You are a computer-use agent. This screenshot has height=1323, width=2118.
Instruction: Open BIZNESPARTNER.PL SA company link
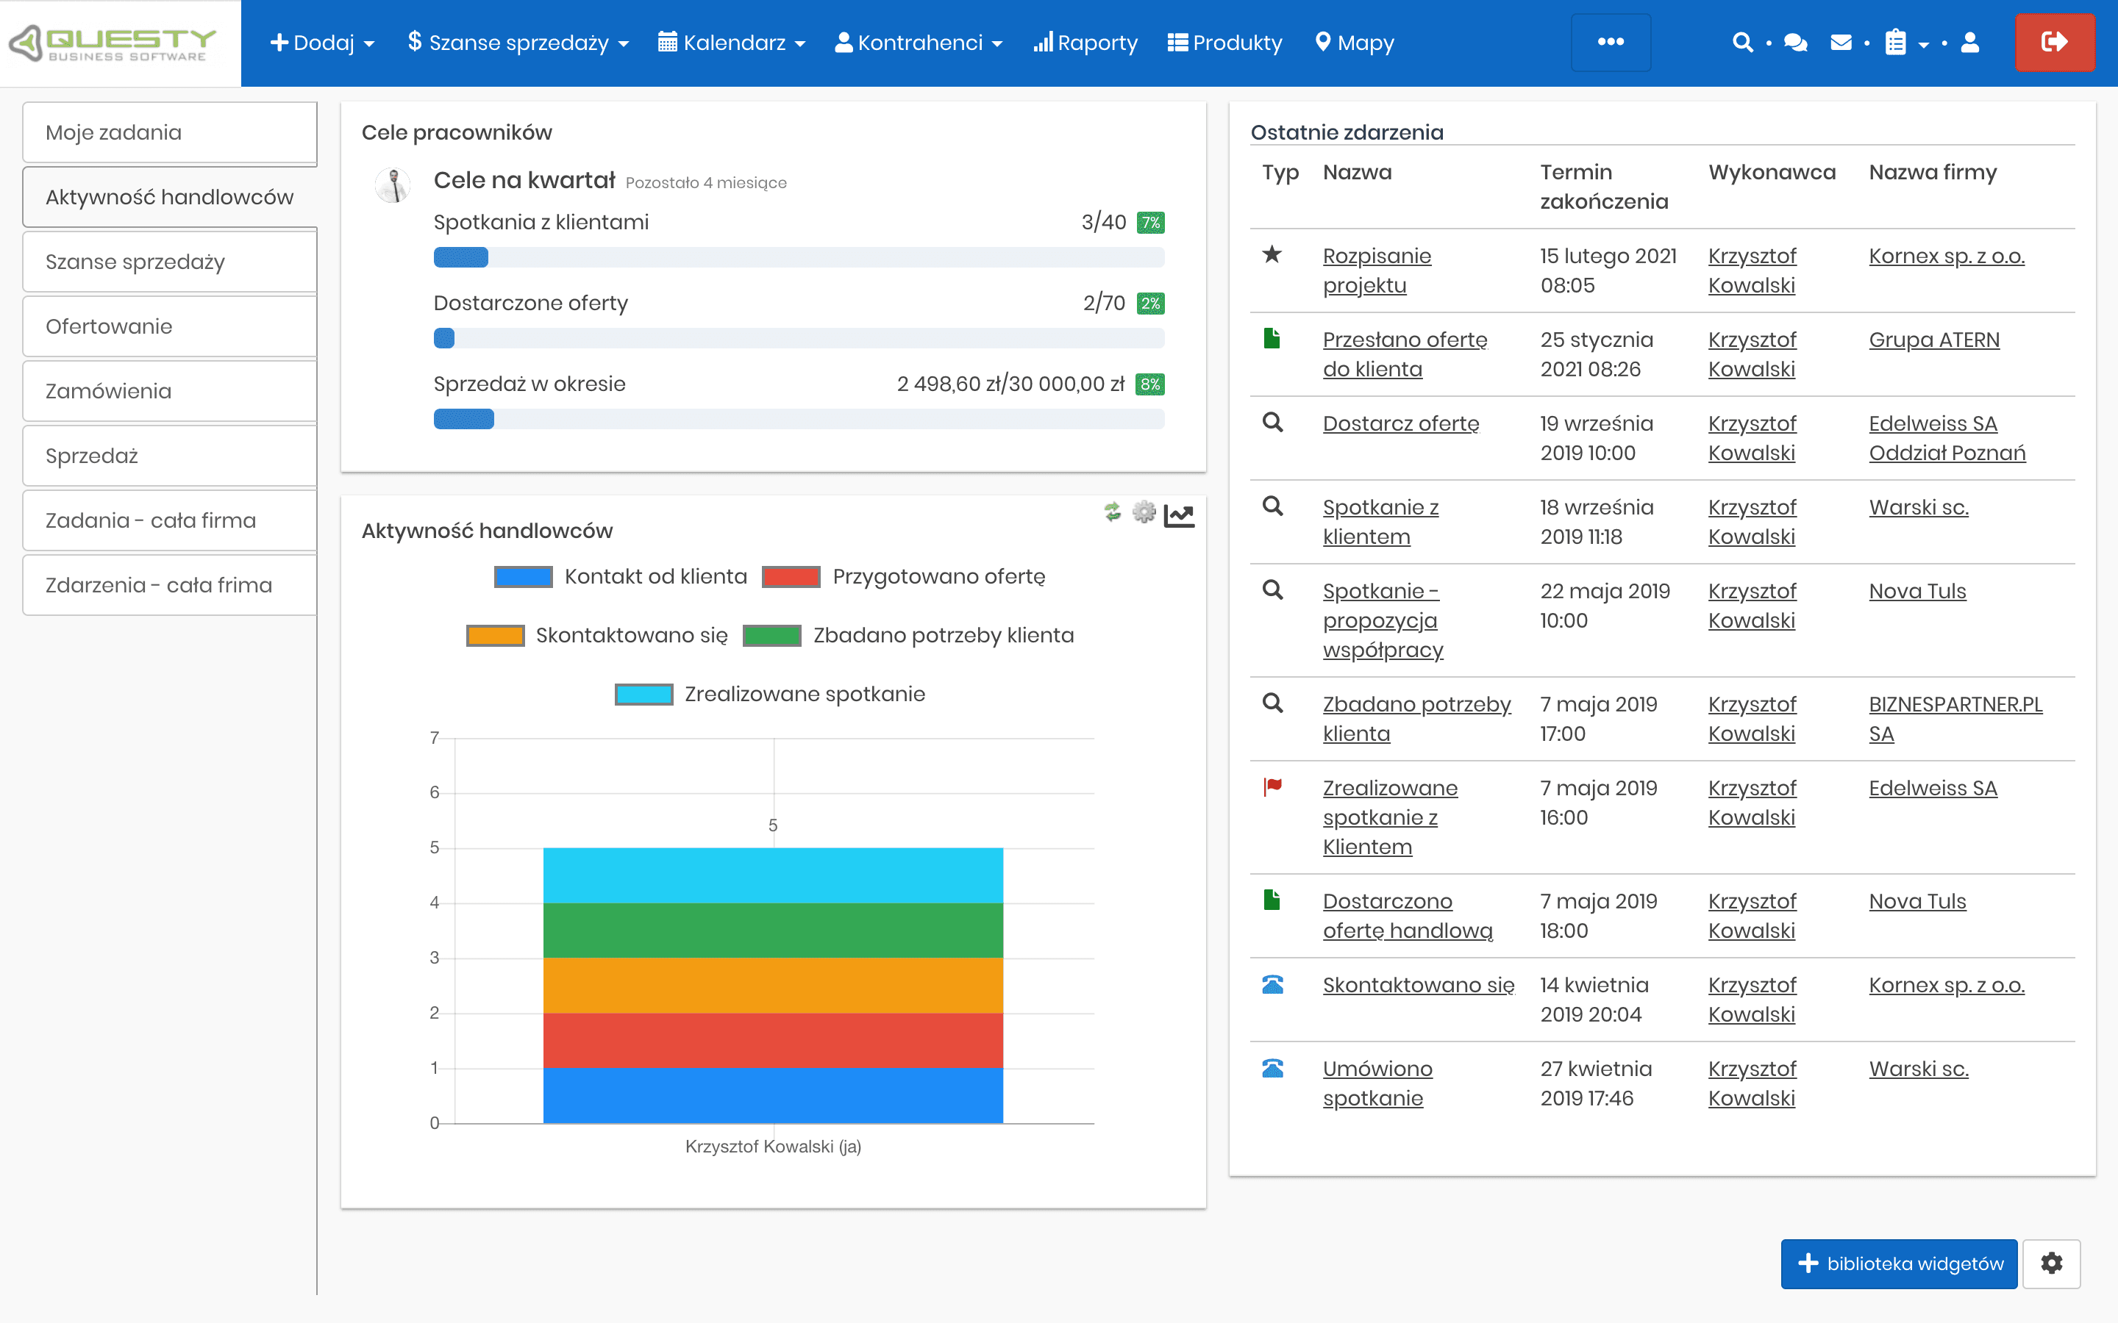point(1956,720)
